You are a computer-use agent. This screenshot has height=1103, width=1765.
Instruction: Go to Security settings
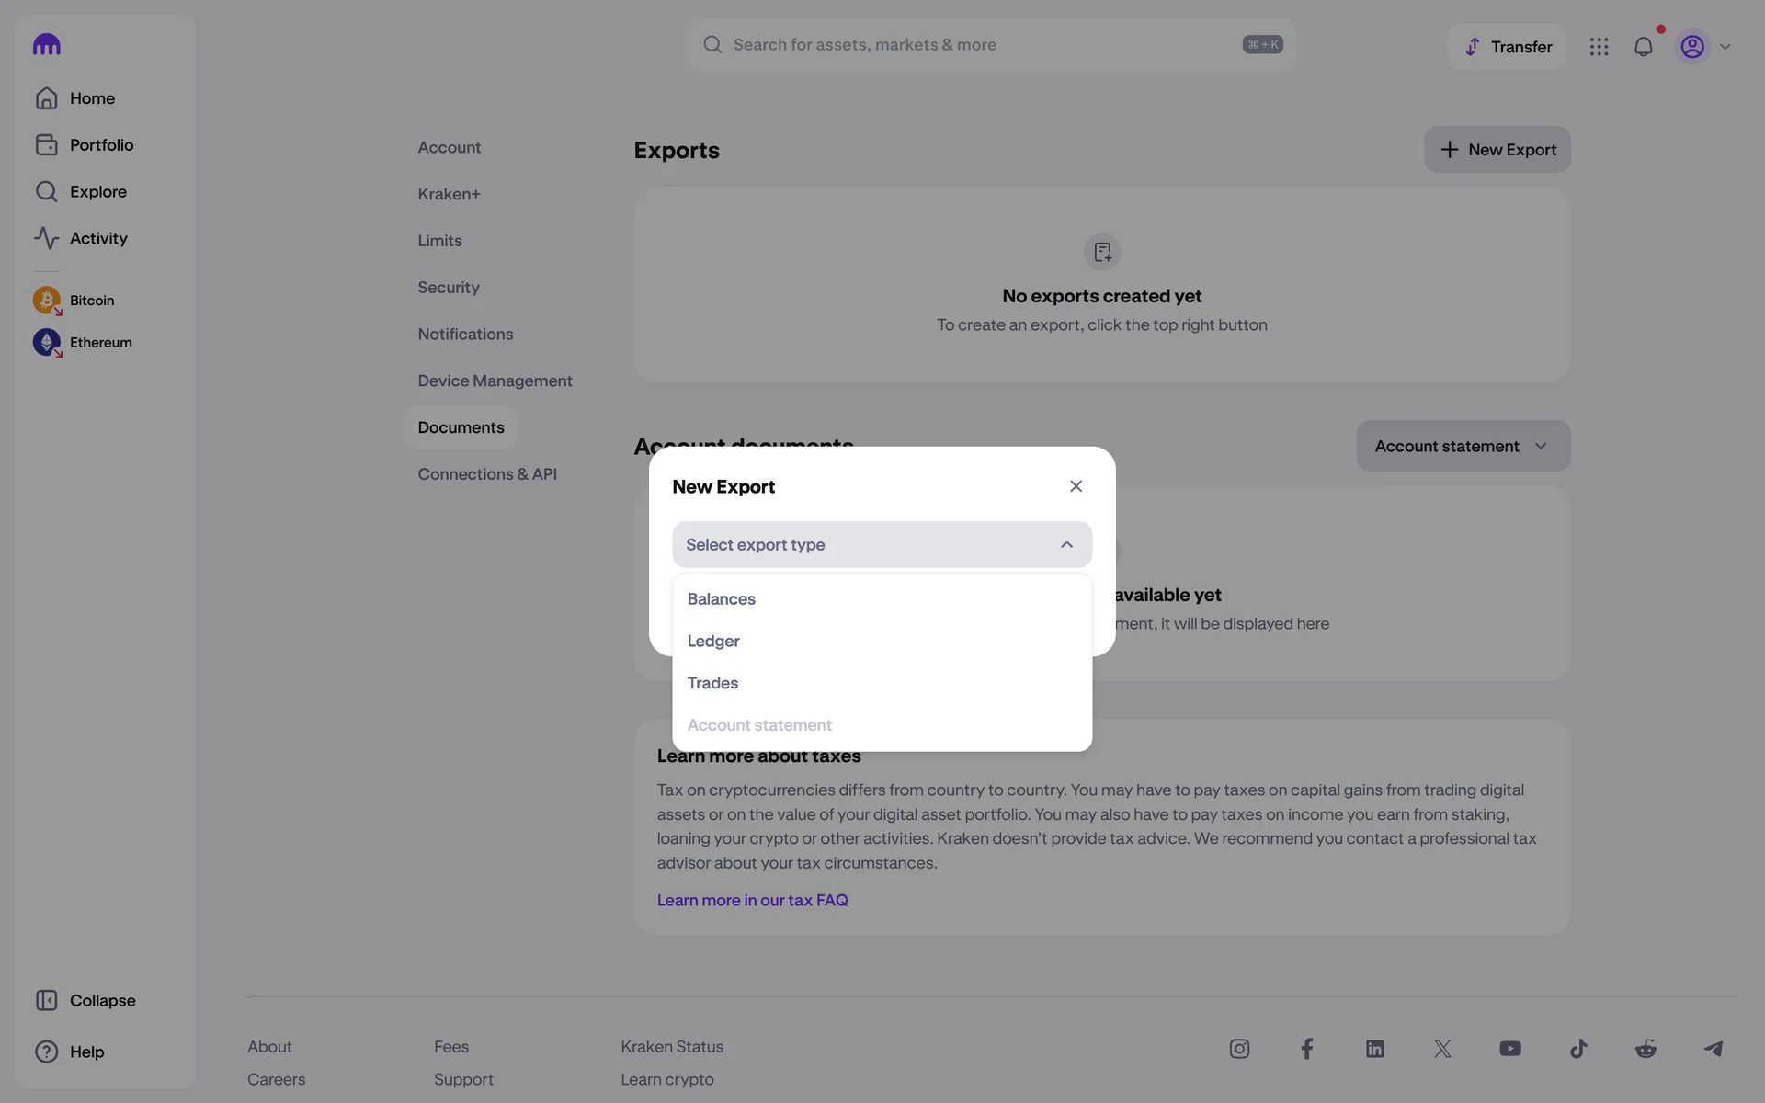tap(449, 288)
